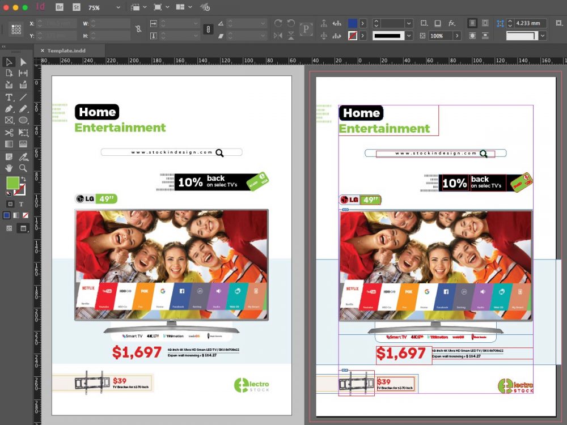Screen dimensions: 567x425
Task: Click the W width field
Action: (x=111, y=23)
